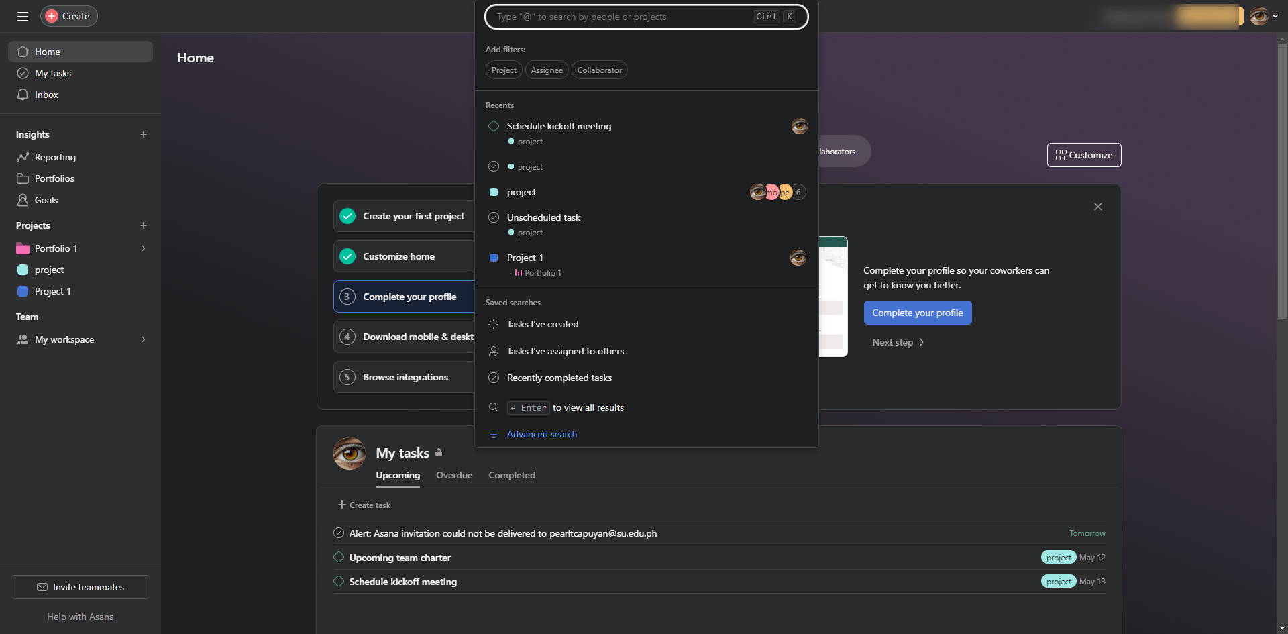Open recent 'Project 1' result
Viewport: 1288px width, 634px height.
647,264
